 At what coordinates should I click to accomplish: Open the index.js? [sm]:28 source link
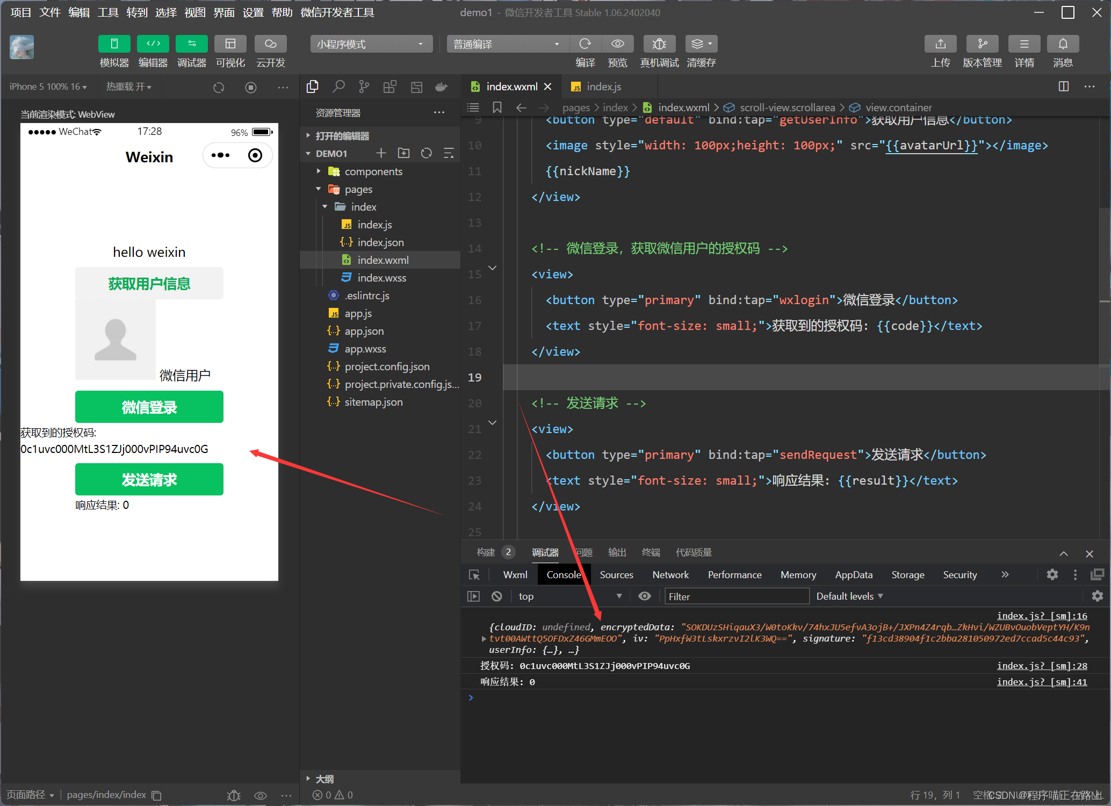[1041, 666]
